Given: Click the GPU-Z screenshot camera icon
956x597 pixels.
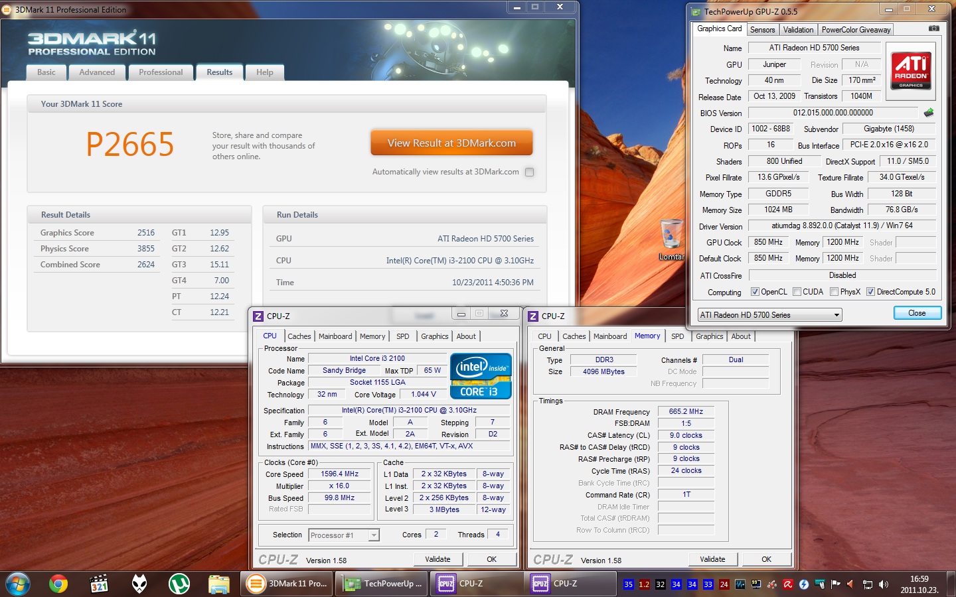Looking at the screenshot, I should click(x=934, y=29).
